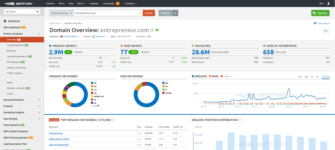
Task: Toggle the Paid series in the chart
Action: point(213,76)
